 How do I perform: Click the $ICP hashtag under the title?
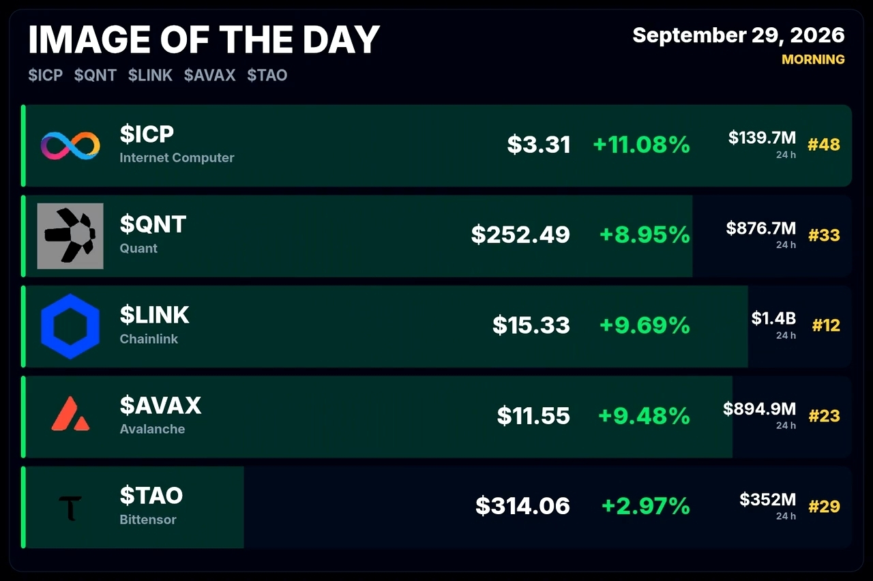[45, 75]
